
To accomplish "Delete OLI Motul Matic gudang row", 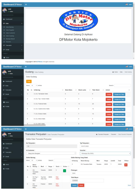I will 109,119.
